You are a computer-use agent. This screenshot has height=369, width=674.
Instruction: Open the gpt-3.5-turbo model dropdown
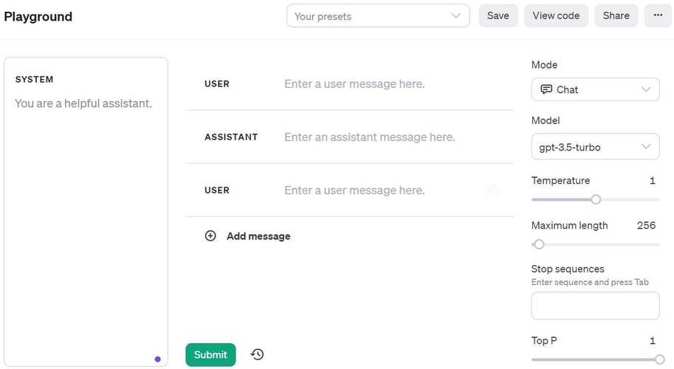point(595,147)
